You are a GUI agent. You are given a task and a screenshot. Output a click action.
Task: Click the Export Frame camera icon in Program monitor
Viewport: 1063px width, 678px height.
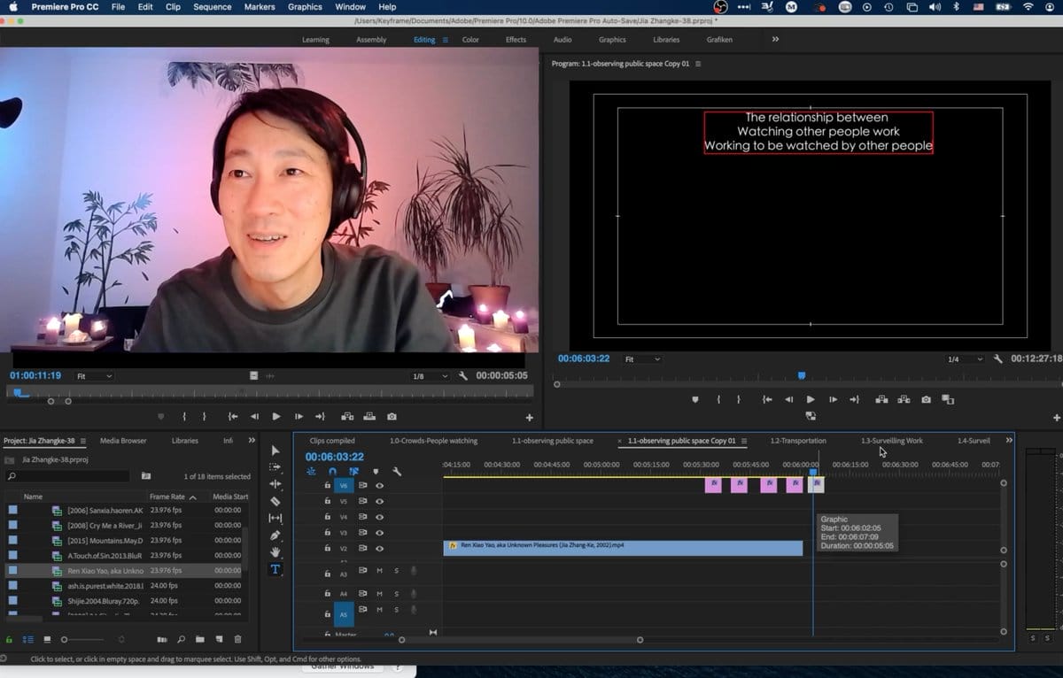(926, 400)
